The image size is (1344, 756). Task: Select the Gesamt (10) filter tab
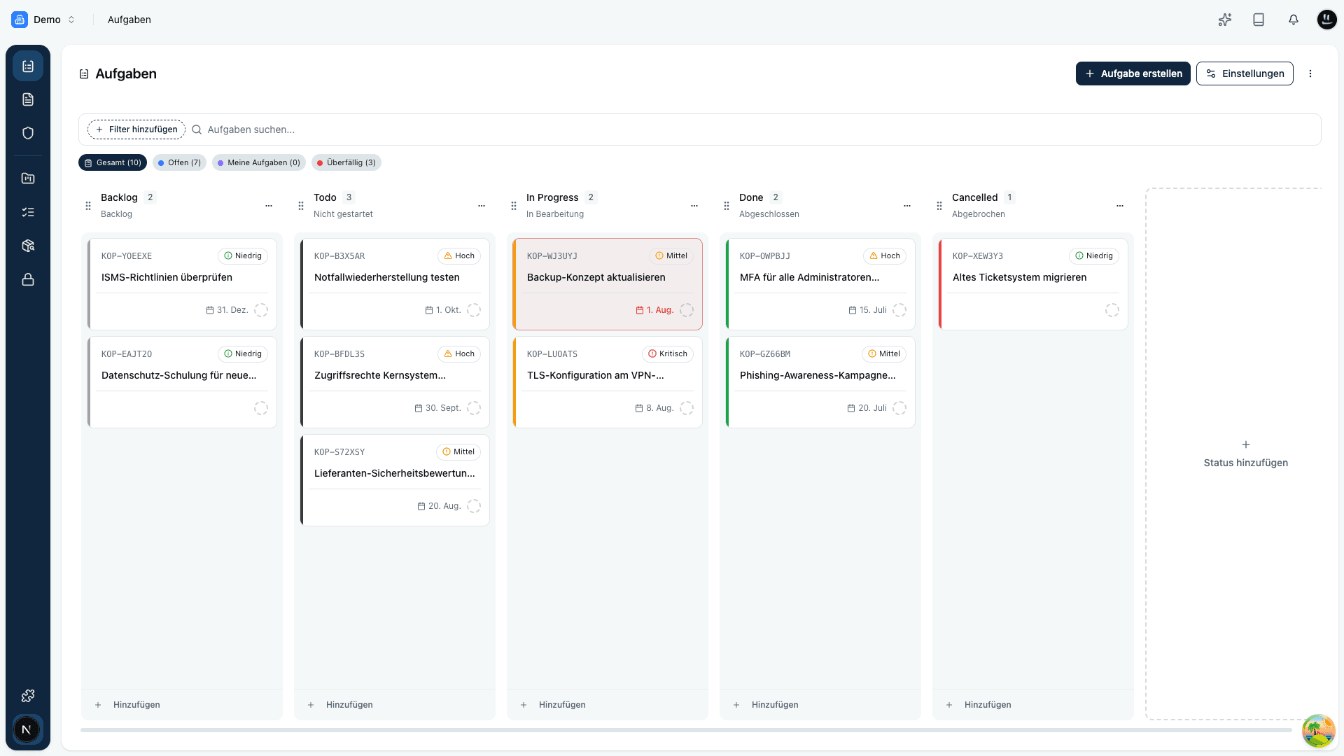(x=113, y=162)
